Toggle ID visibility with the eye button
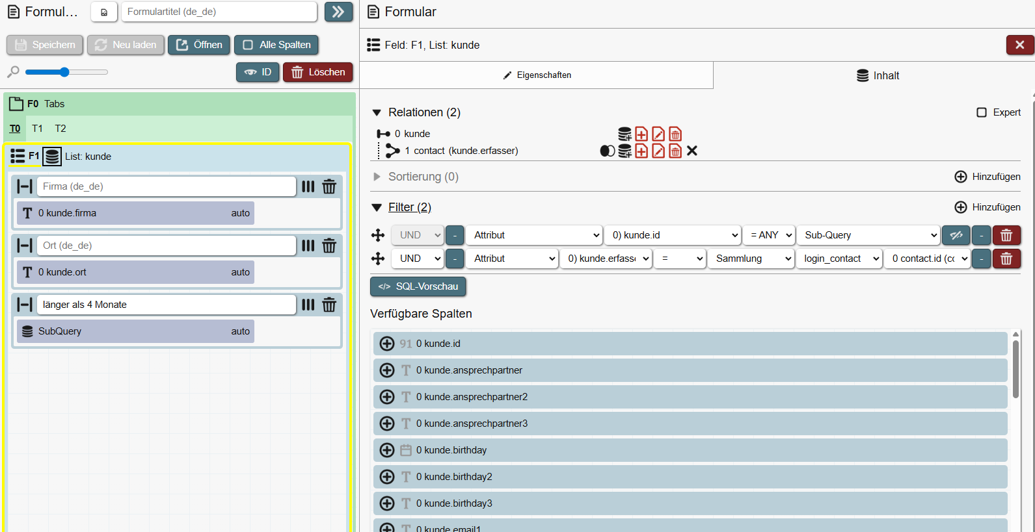The height and width of the screenshot is (532, 1035). (x=258, y=72)
